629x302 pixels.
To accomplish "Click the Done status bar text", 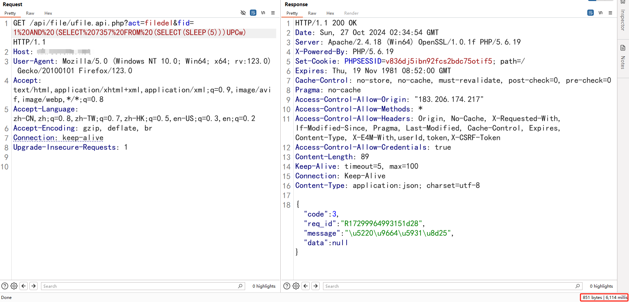I will [x=6, y=297].
